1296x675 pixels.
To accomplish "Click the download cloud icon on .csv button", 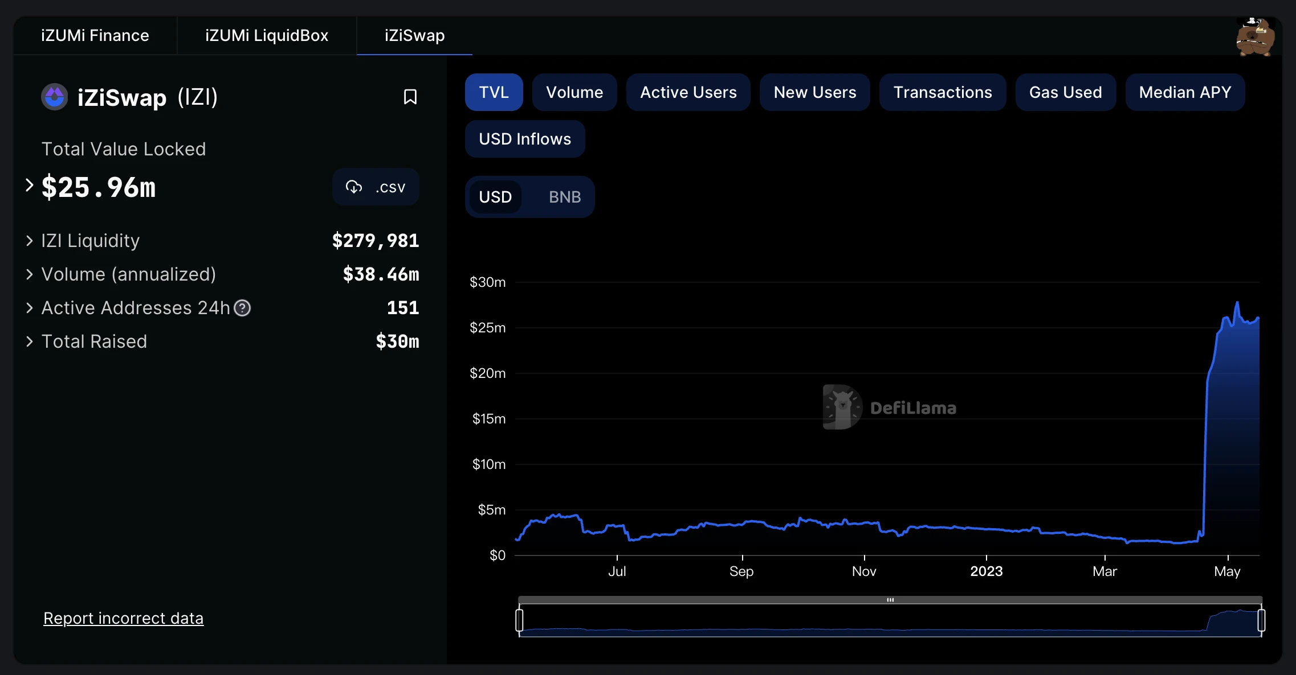I will (354, 187).
